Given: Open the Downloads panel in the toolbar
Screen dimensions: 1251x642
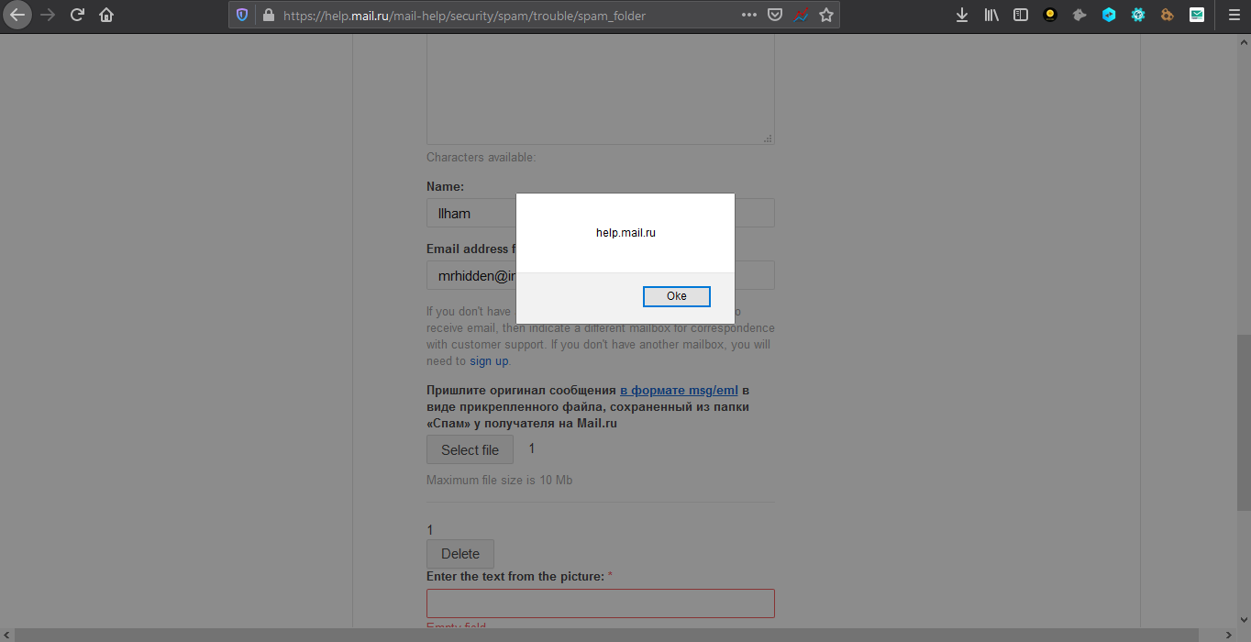Looking at the screenshot, I should [961, 15].
